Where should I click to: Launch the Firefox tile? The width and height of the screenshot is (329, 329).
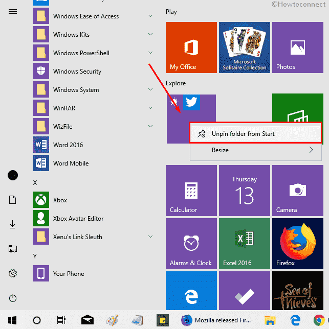click(x=298, y=244)
